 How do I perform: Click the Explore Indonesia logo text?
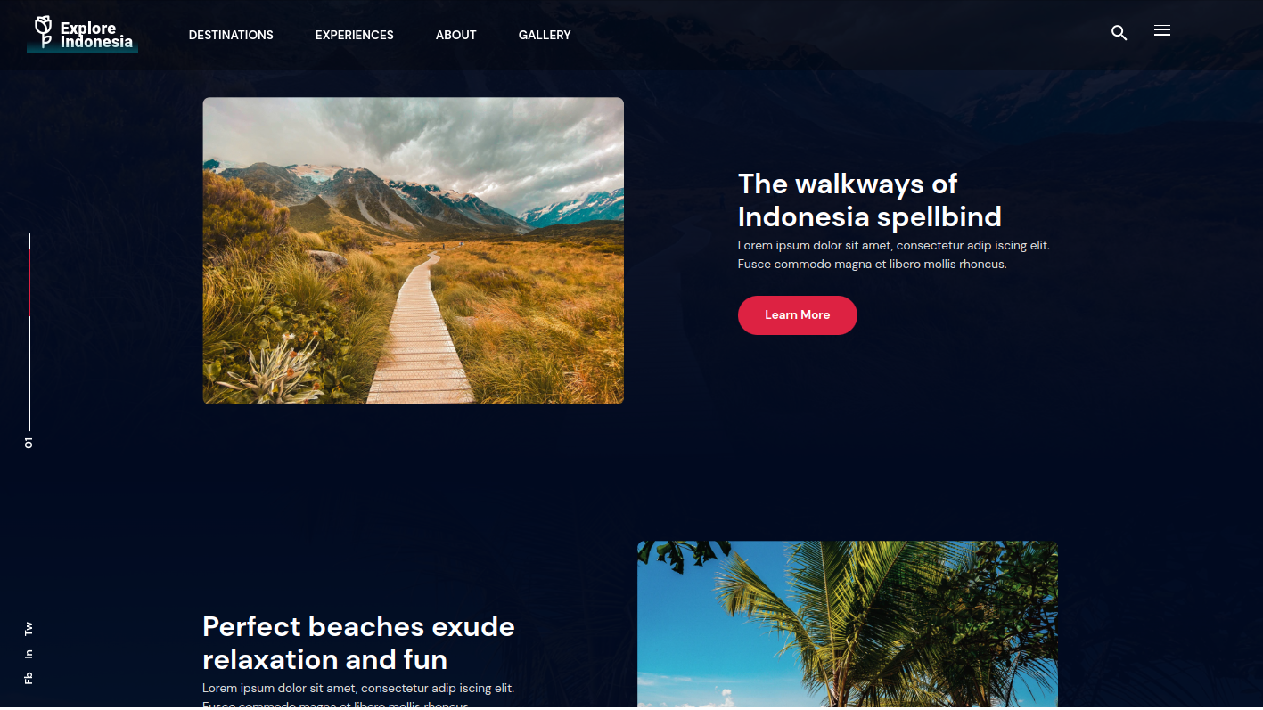[x=96, y=35]
